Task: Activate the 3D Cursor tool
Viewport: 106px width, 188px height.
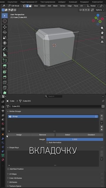Action: click(x=5, y=21)
